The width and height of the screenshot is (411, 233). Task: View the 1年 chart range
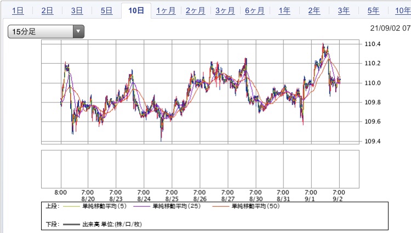[284, 11]
